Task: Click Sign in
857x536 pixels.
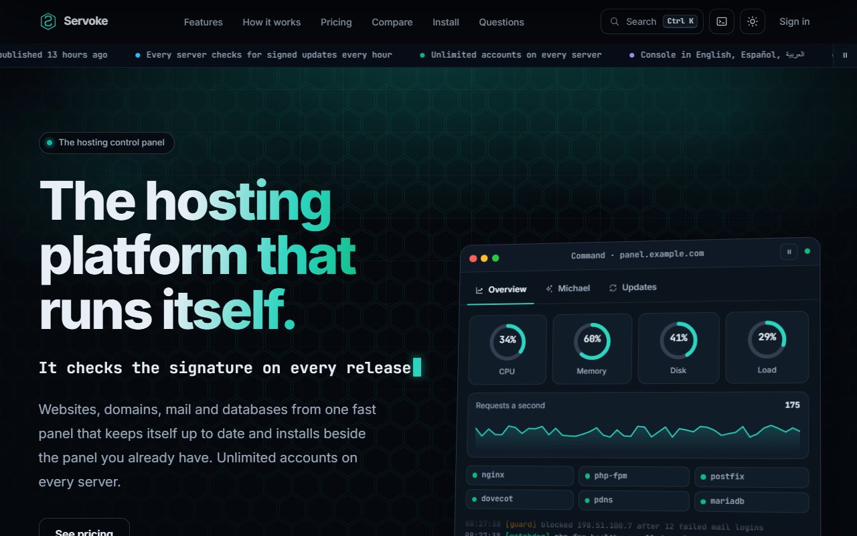Action: (795, 21)
